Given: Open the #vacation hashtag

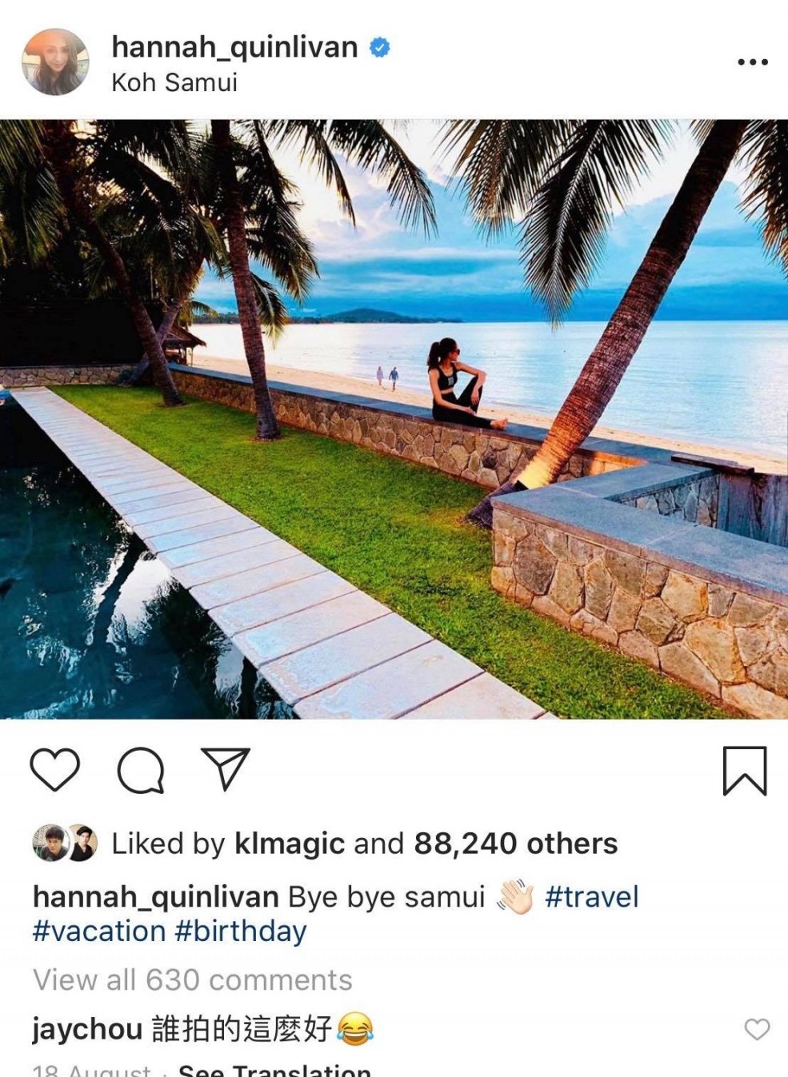Looking at the screenshot, I should (99, 931).
